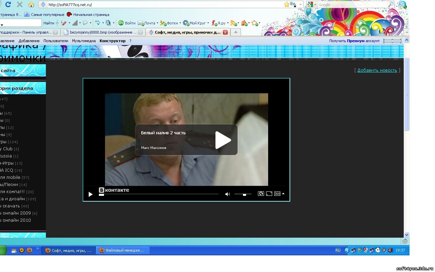
Task: Open the new tab plus button
Action: pos(236,32)
